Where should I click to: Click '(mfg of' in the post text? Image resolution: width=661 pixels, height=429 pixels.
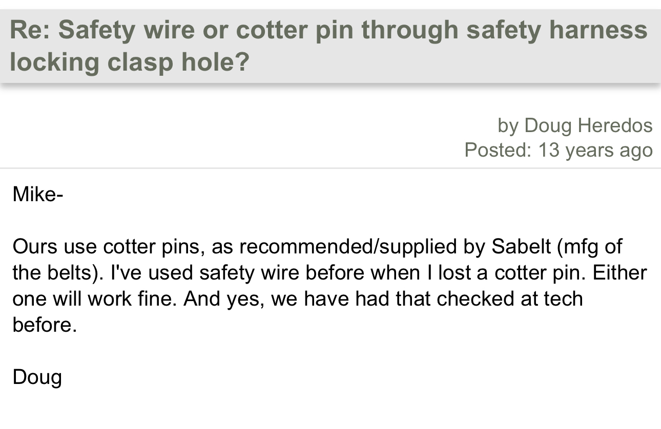[x=588, y=247]
